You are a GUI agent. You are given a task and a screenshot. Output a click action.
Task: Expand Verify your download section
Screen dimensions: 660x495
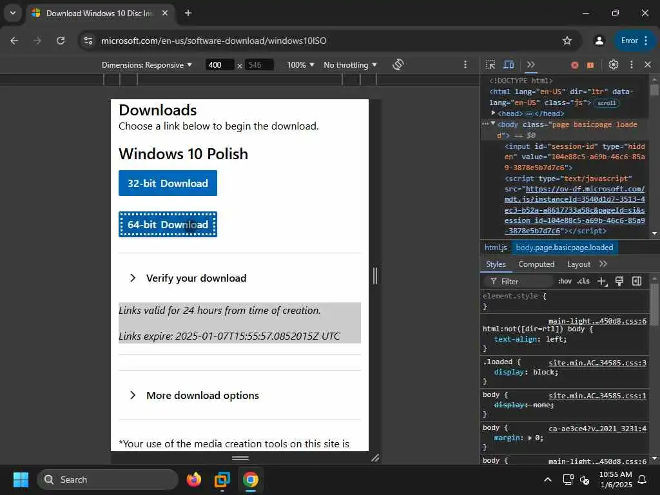coord(196,278)
